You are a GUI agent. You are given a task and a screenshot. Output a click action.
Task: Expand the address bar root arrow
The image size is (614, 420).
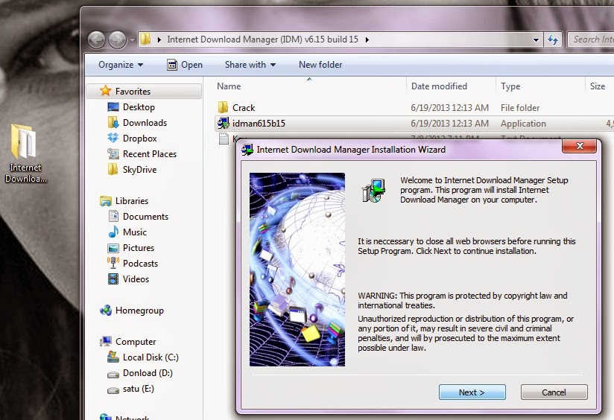159,39
